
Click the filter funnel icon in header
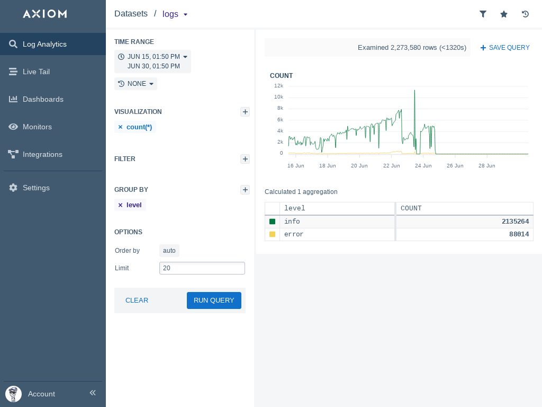[483, 14]
